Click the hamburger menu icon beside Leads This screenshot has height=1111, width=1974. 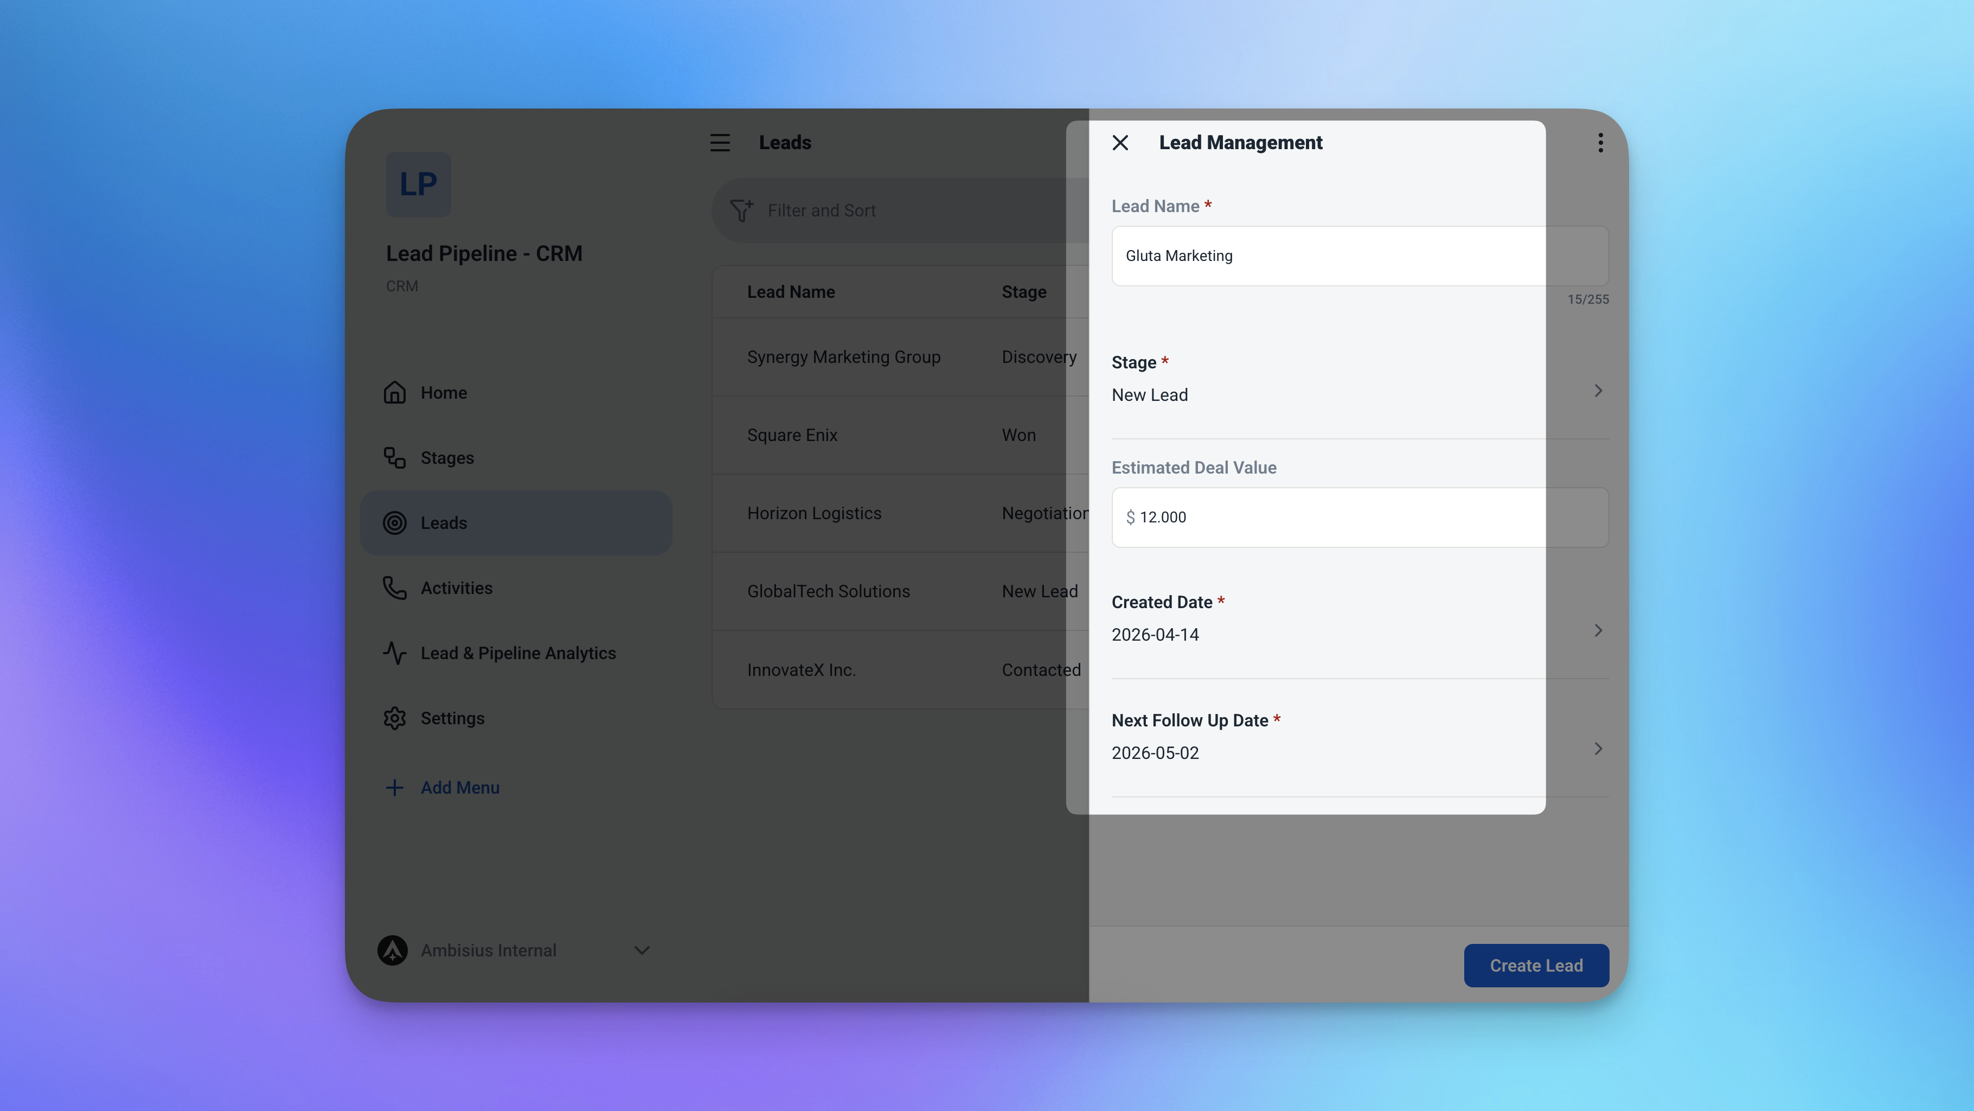pyautogui.click(x=720, y=143)
